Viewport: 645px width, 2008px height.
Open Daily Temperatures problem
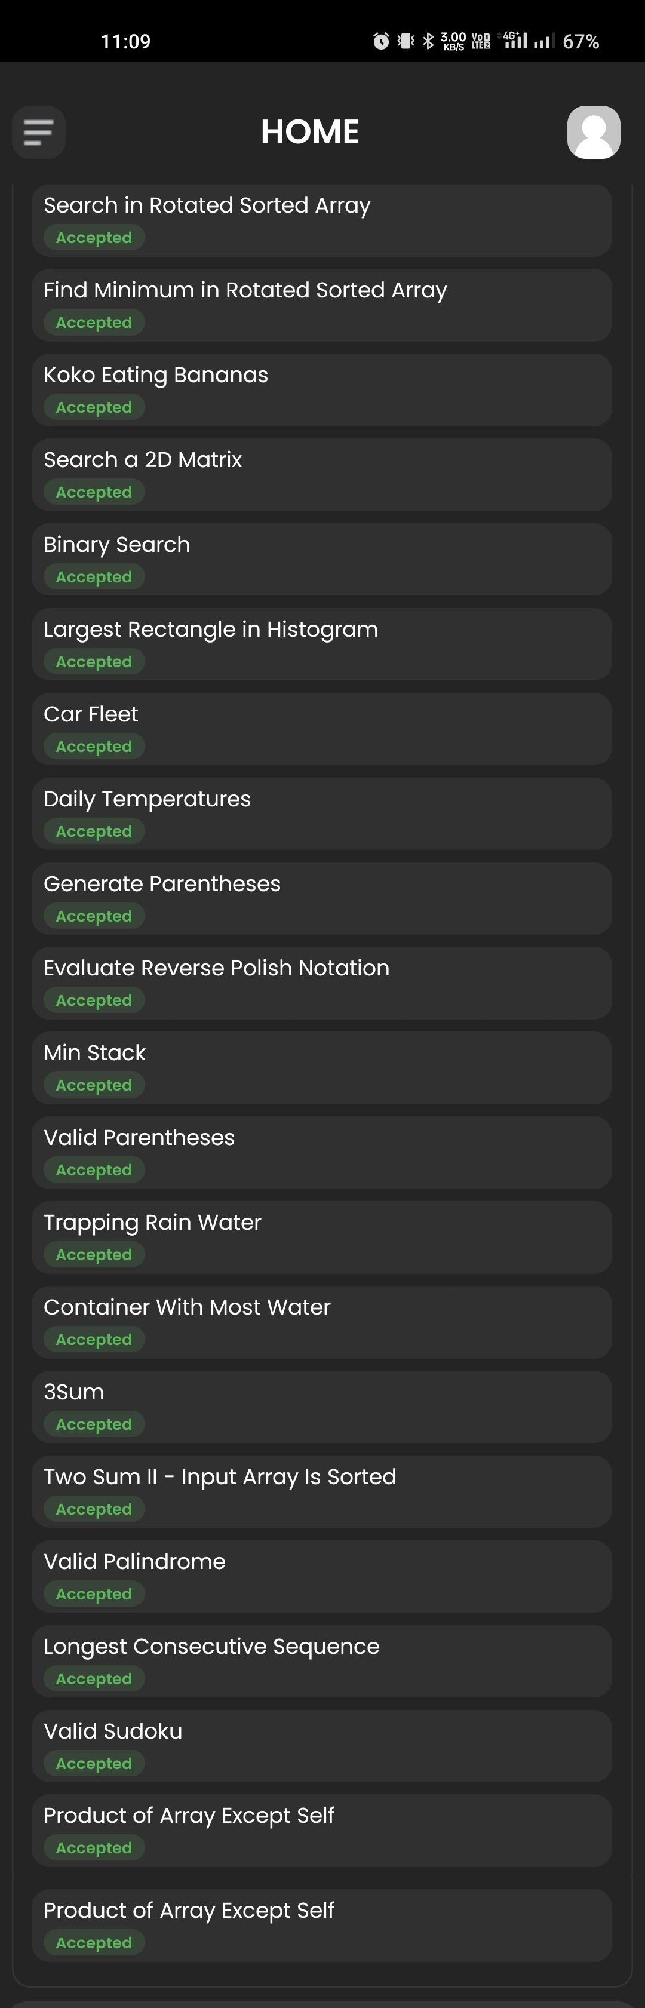[x=322, y=814]
